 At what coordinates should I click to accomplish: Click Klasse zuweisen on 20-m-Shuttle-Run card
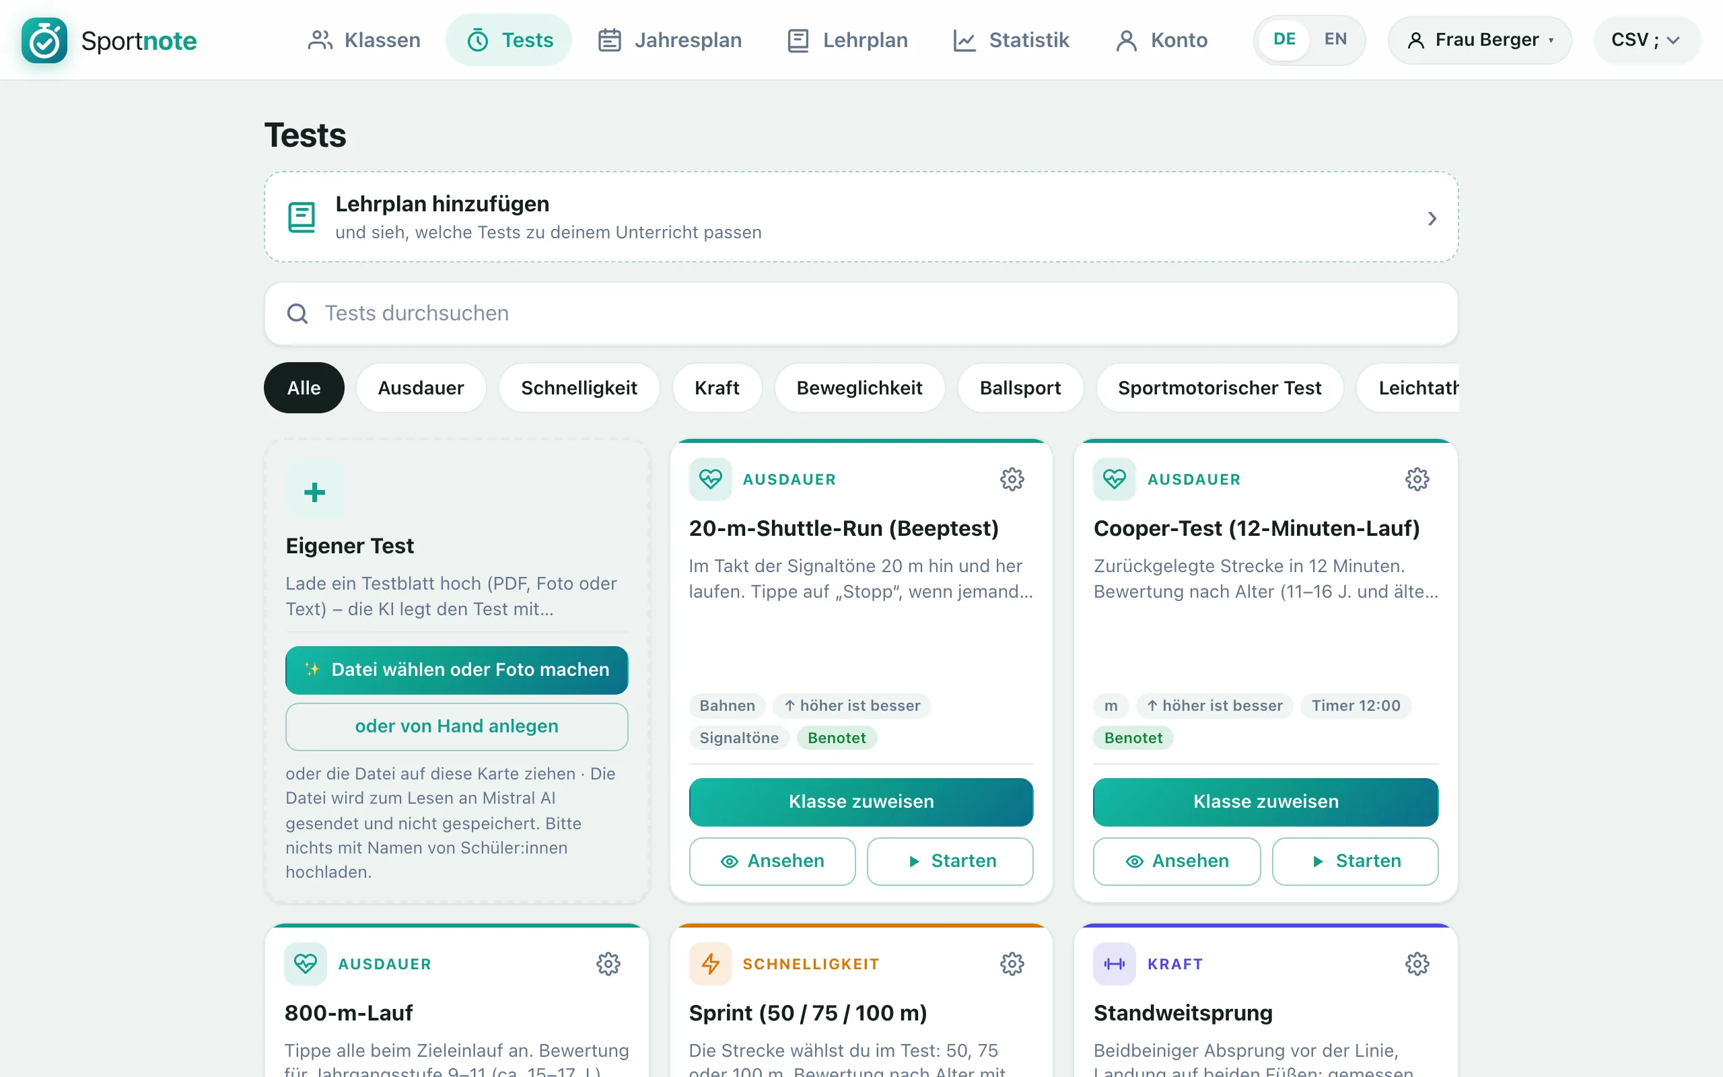click(861, 802)
